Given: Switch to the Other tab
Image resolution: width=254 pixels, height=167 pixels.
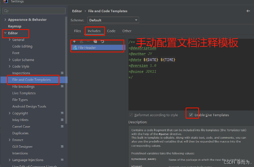Looking at the screenshot, I should pyautogui.click(x=127, y=31).
